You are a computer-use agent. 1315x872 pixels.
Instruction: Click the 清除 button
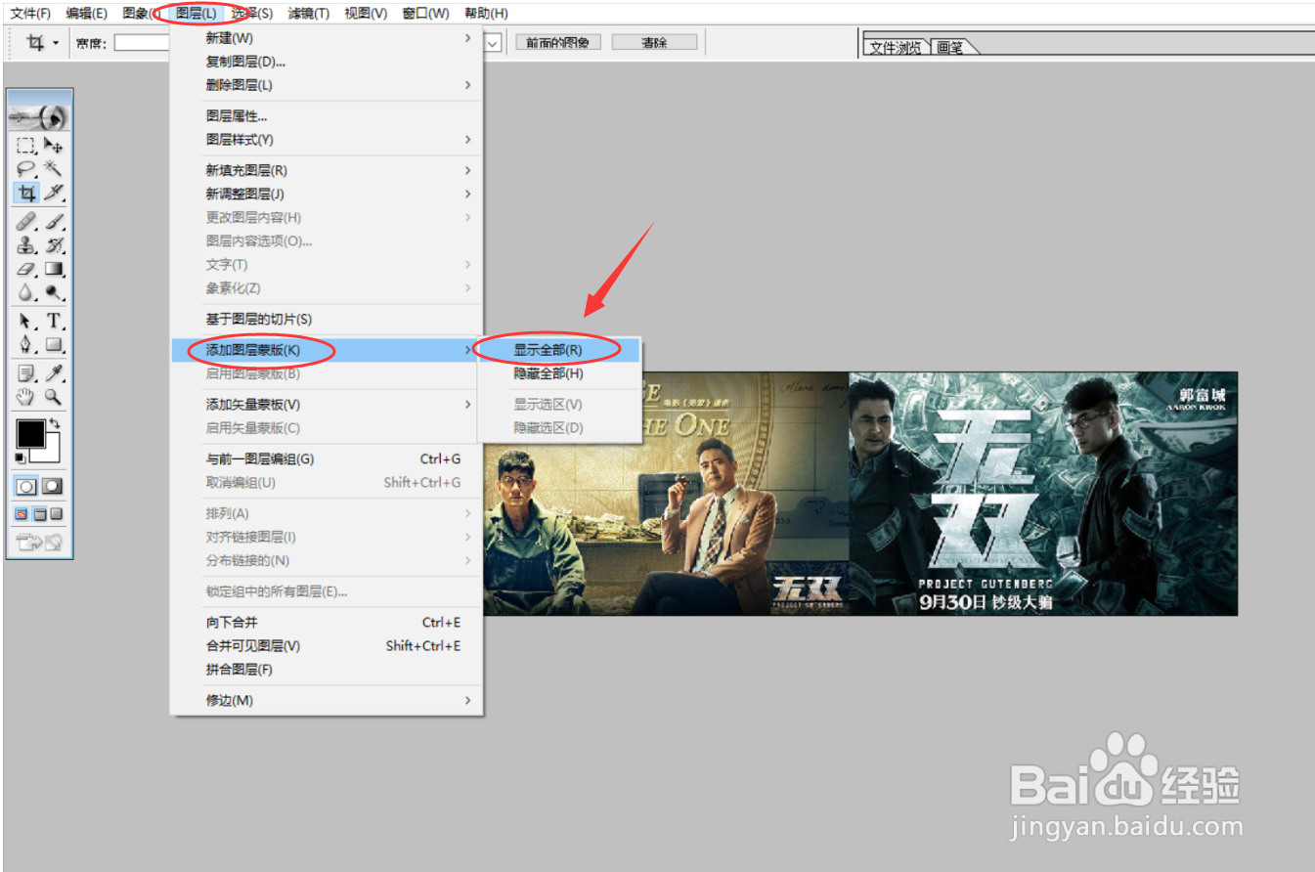[654, 42]
